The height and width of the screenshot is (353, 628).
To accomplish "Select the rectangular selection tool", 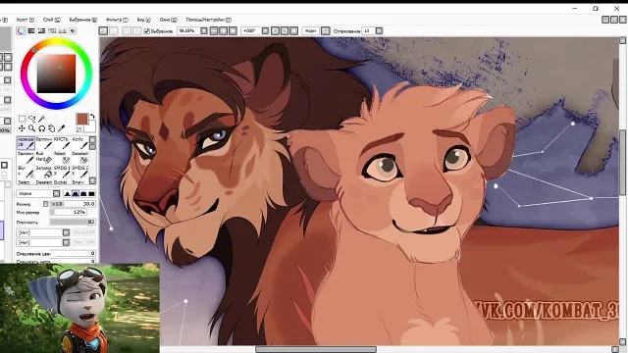I will click(22, 119).
